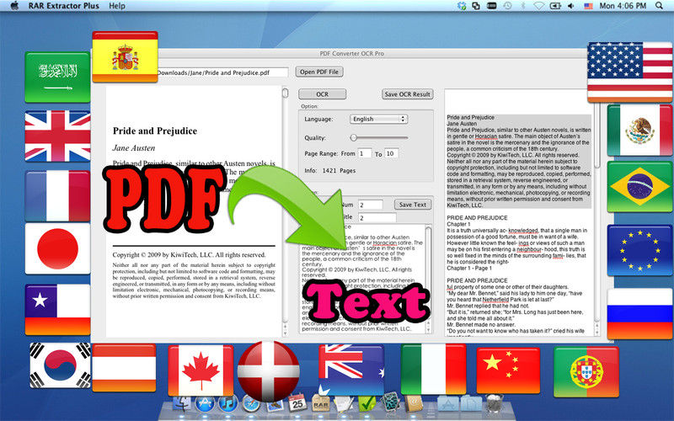Click Save OCR Result button
This screenshot has width=674, height=421.
408,94
